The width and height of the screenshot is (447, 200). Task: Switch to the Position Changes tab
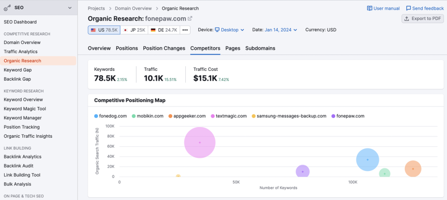[x=164, y=48]
